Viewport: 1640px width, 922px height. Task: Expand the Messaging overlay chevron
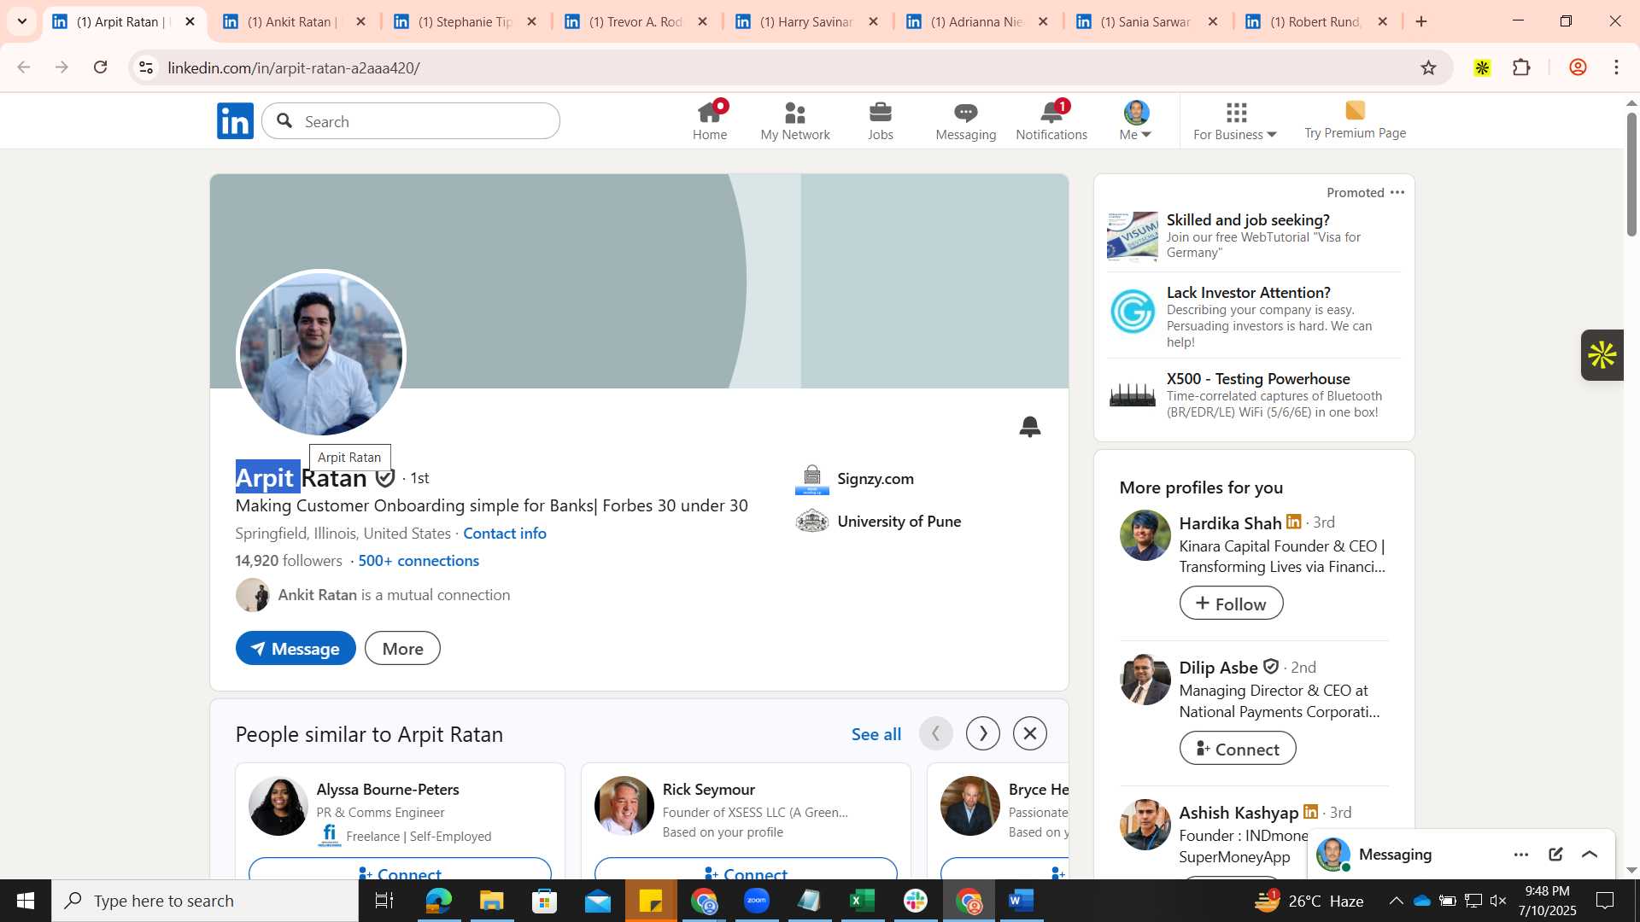click(x=1590, y=855)
